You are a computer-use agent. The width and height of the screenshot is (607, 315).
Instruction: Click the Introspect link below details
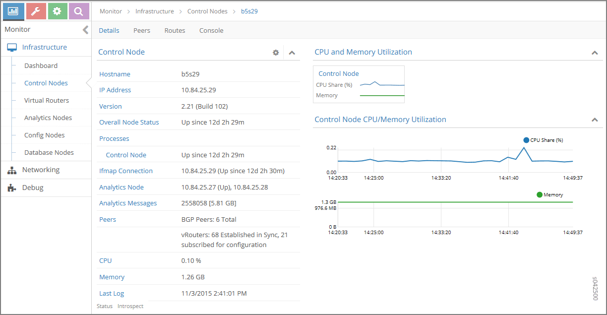130,306
